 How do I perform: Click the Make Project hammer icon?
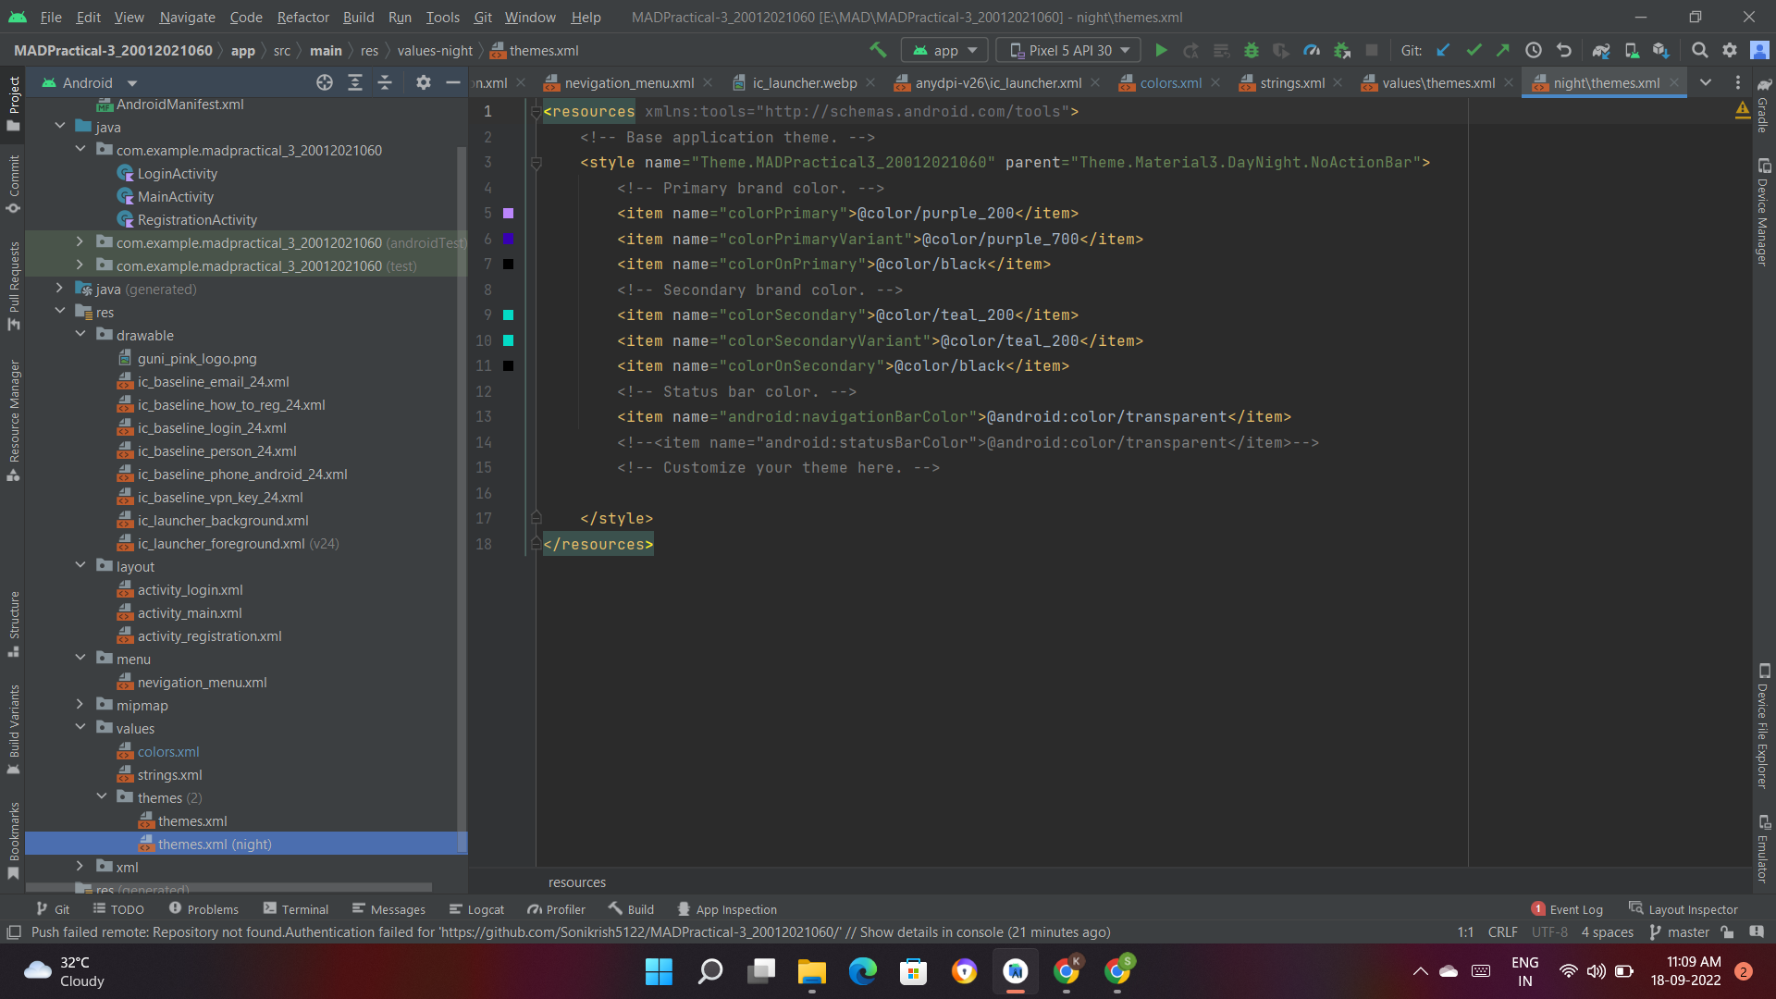[x=878, y=50]
